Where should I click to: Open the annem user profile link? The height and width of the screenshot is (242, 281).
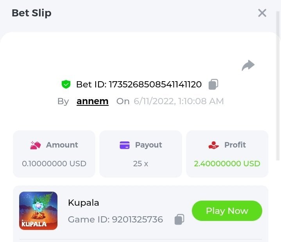pyautogui.click(x=92, y=101)
